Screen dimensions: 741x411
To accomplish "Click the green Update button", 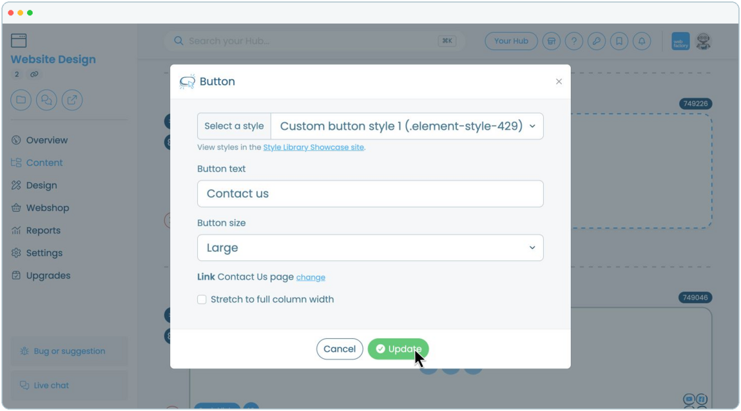I will 398,349.
